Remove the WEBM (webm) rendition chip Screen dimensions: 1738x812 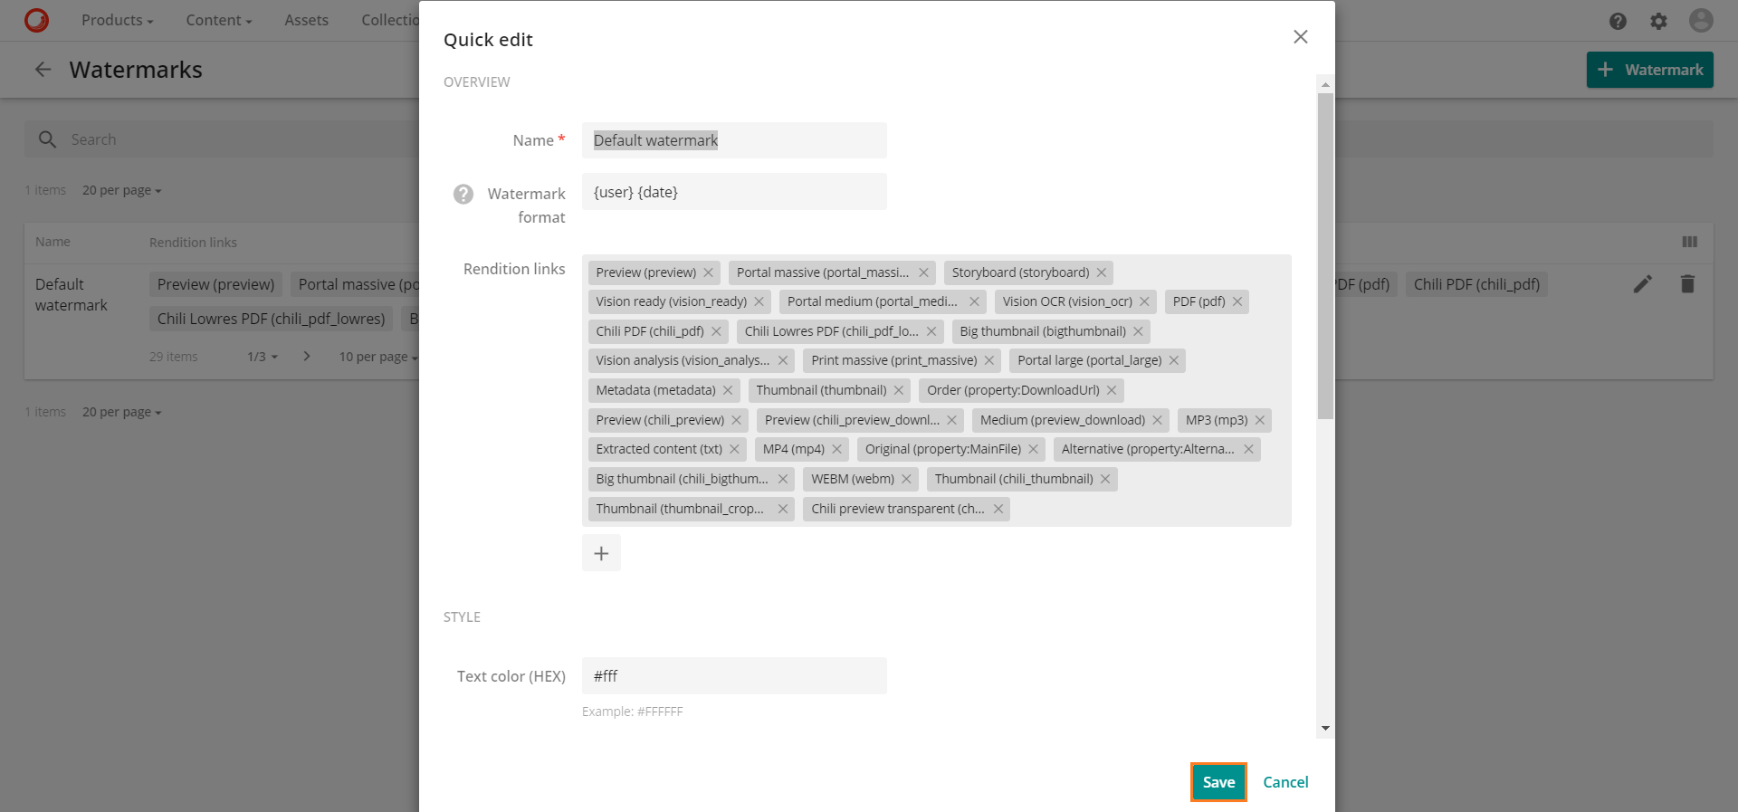point(906,479)
